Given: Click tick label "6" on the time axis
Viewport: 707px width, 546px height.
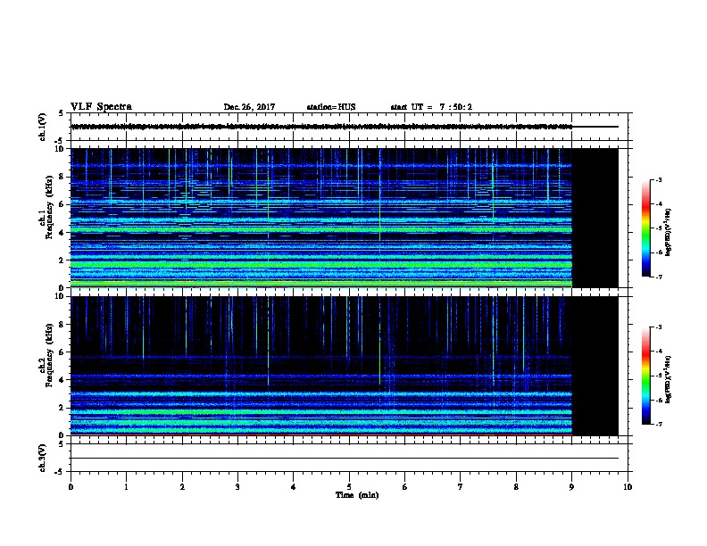Looking at the screenshot, I should point(404,487).
